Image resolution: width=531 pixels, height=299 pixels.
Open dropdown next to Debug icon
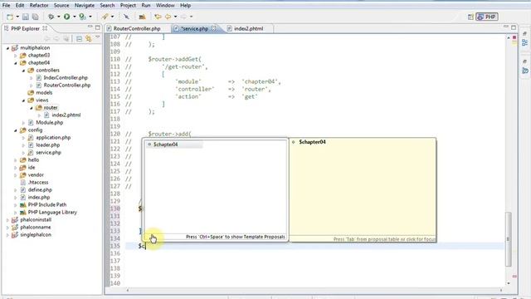[58, 17]
